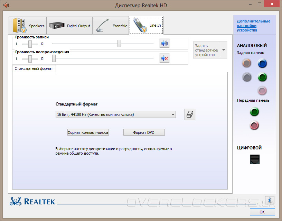Click the Задать стандартное устройство button
Image resolution: width=282 pixels, height=221 pixels.
point(207,50)
